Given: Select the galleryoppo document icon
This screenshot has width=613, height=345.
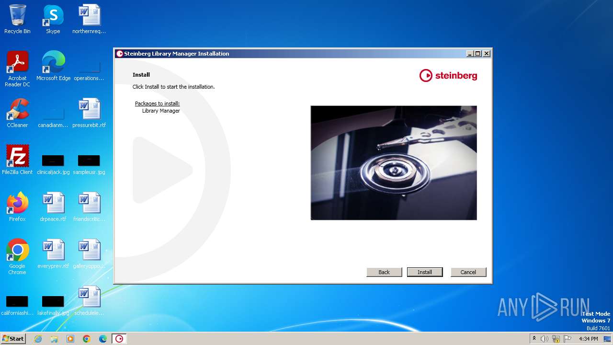Looking at the screenshot, I should coord(89,254).
